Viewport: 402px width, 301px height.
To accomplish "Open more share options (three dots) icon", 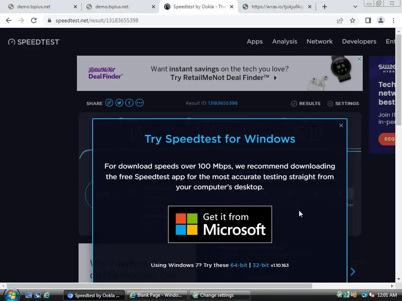I will (139, 103).
